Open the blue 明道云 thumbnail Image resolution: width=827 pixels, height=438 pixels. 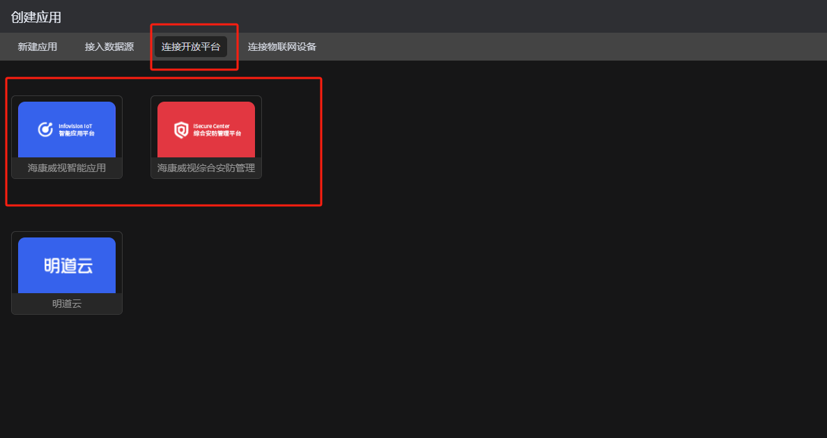click(67, 265)
